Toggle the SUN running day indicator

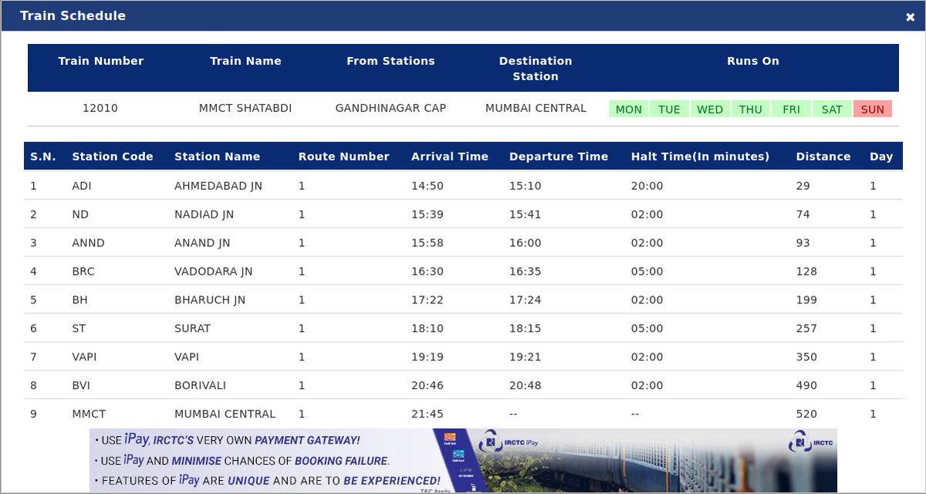(872, 109)
